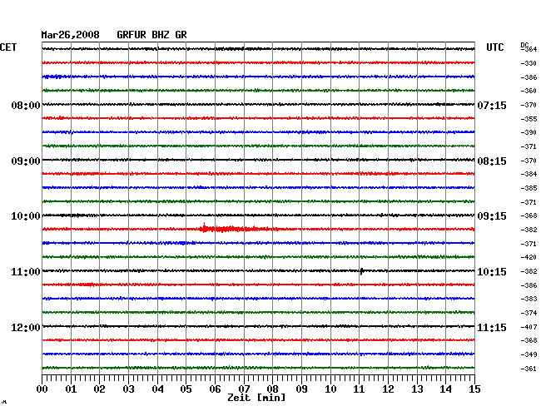Click the 07:15 UTC time label
This screenshot has width=541, height=411.
492,105
